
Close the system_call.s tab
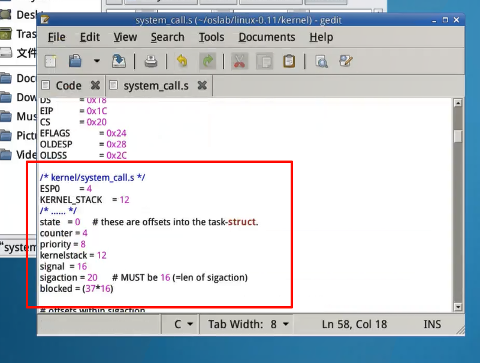[202, 86]
